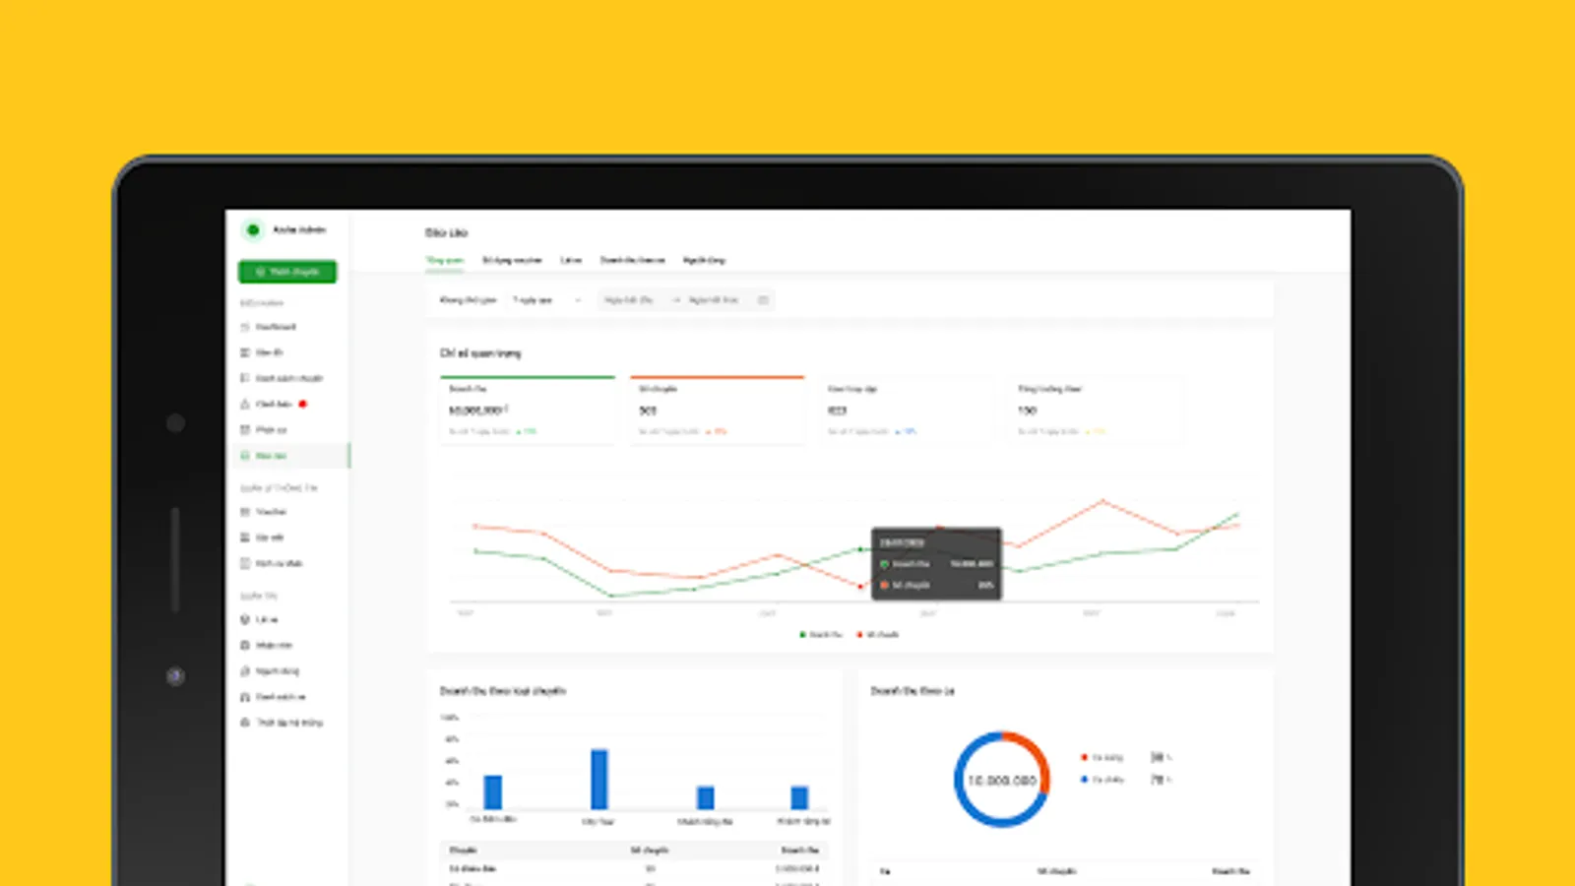
Task: Select the orange-topped trips metric card
Action: [x=718, y=410]
